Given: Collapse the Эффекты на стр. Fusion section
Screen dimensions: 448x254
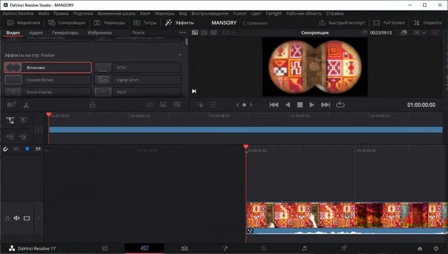Looking at the screenshot, I should (x=180, y=55).
